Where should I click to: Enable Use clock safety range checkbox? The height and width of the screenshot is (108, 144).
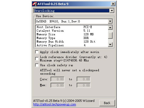tap(37, 65)
